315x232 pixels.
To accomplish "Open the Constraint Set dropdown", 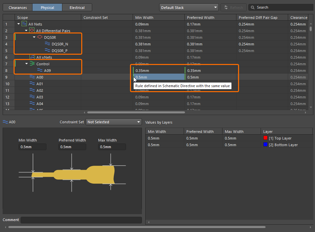I will pyautogui.click(x=114, y=122).
